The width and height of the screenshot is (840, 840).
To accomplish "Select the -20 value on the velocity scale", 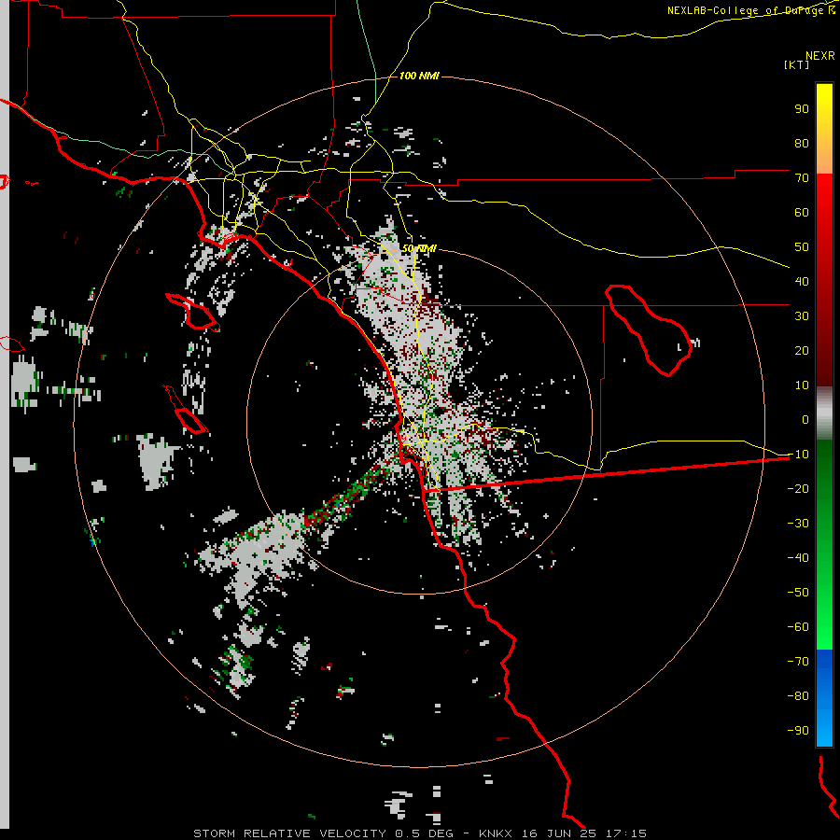I will pos(798,489).
